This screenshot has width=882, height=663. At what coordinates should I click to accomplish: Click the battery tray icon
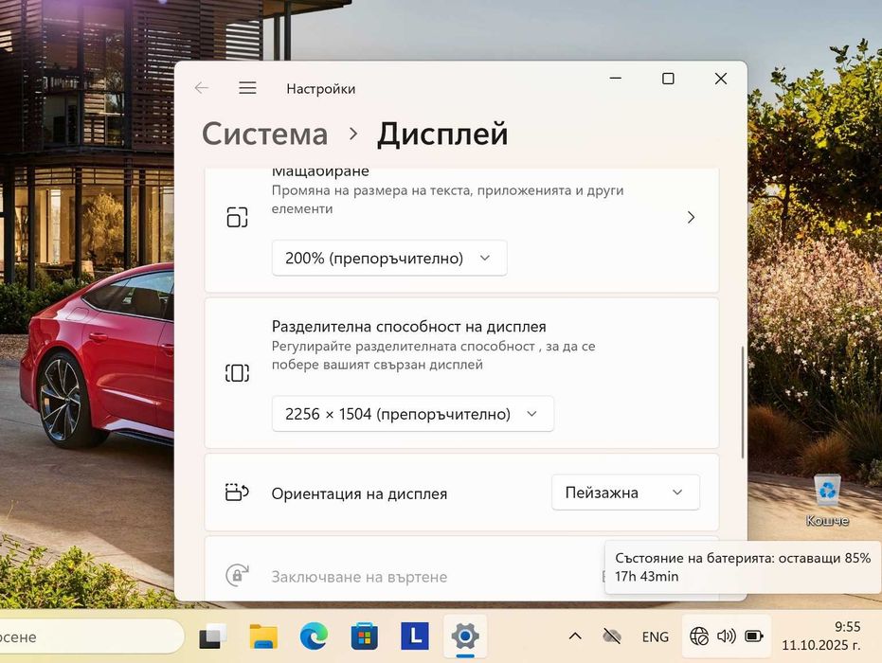pyautogui.click(x=754, y=636)
